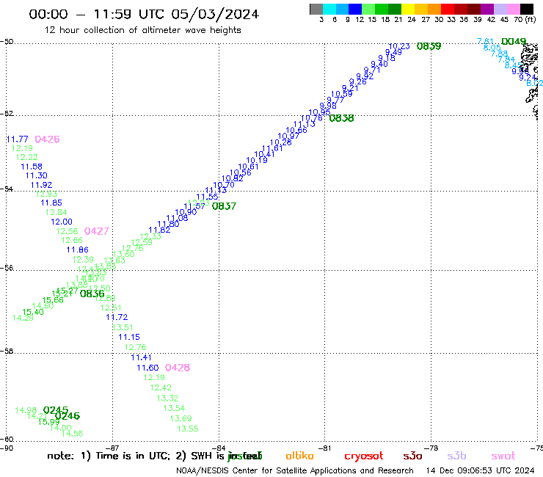The width and height of the screenshot is (543, 477).
Task: Click the green time stamp 0837
Action: pos(224,206)
